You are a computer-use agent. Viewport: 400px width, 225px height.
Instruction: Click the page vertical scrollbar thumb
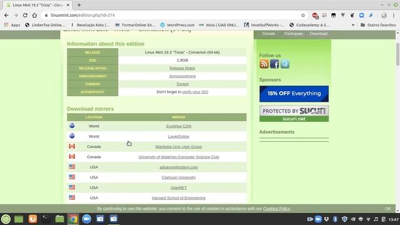pos(397,54)
